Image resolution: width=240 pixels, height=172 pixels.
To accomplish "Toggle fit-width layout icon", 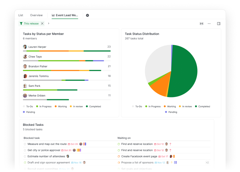I will click(x=202, y=23).
